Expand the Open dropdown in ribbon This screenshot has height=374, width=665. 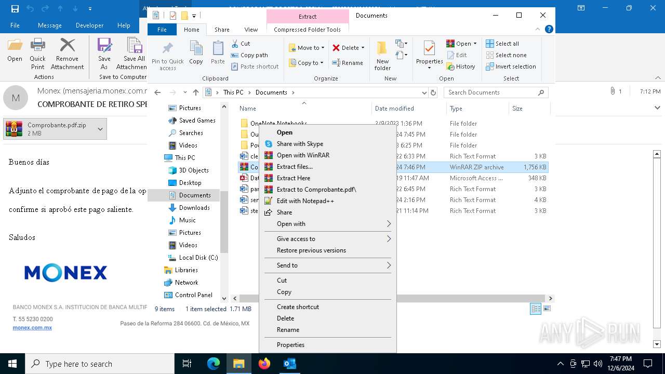(x=475, y=44)
